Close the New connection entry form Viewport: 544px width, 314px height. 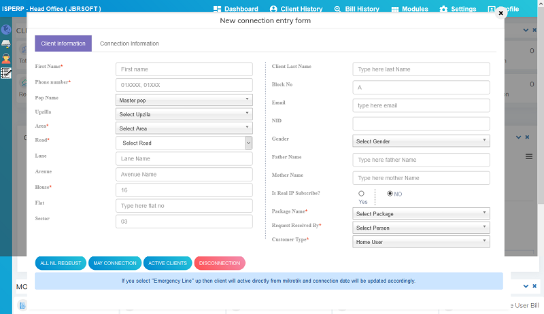pyautogui.click(x=500, y=13)
